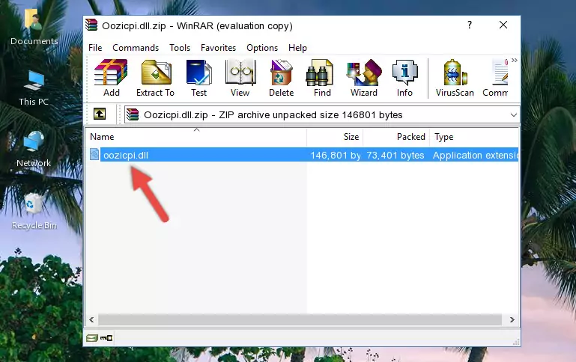This screenshot has width=576, height=362.
Task: Select the Recycle Bin desktop icon
Action: pos(34,211)
